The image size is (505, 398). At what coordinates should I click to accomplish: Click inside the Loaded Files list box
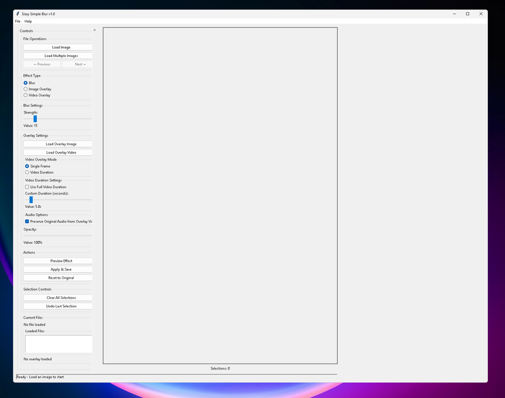point(58,344)
